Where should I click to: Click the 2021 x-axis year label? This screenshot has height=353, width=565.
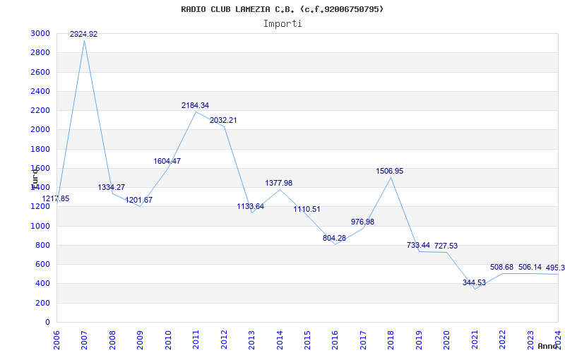475,340
